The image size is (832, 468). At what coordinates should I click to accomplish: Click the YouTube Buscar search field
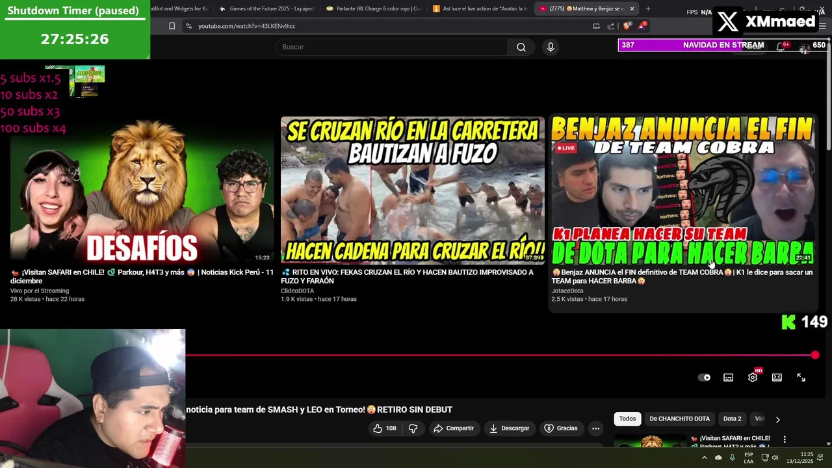392,47
